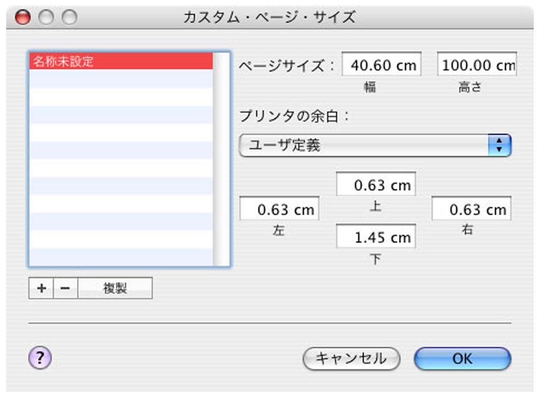Open the ユーザ定義 printer margins dropdown
541x396 pixels.
(365, 145)
